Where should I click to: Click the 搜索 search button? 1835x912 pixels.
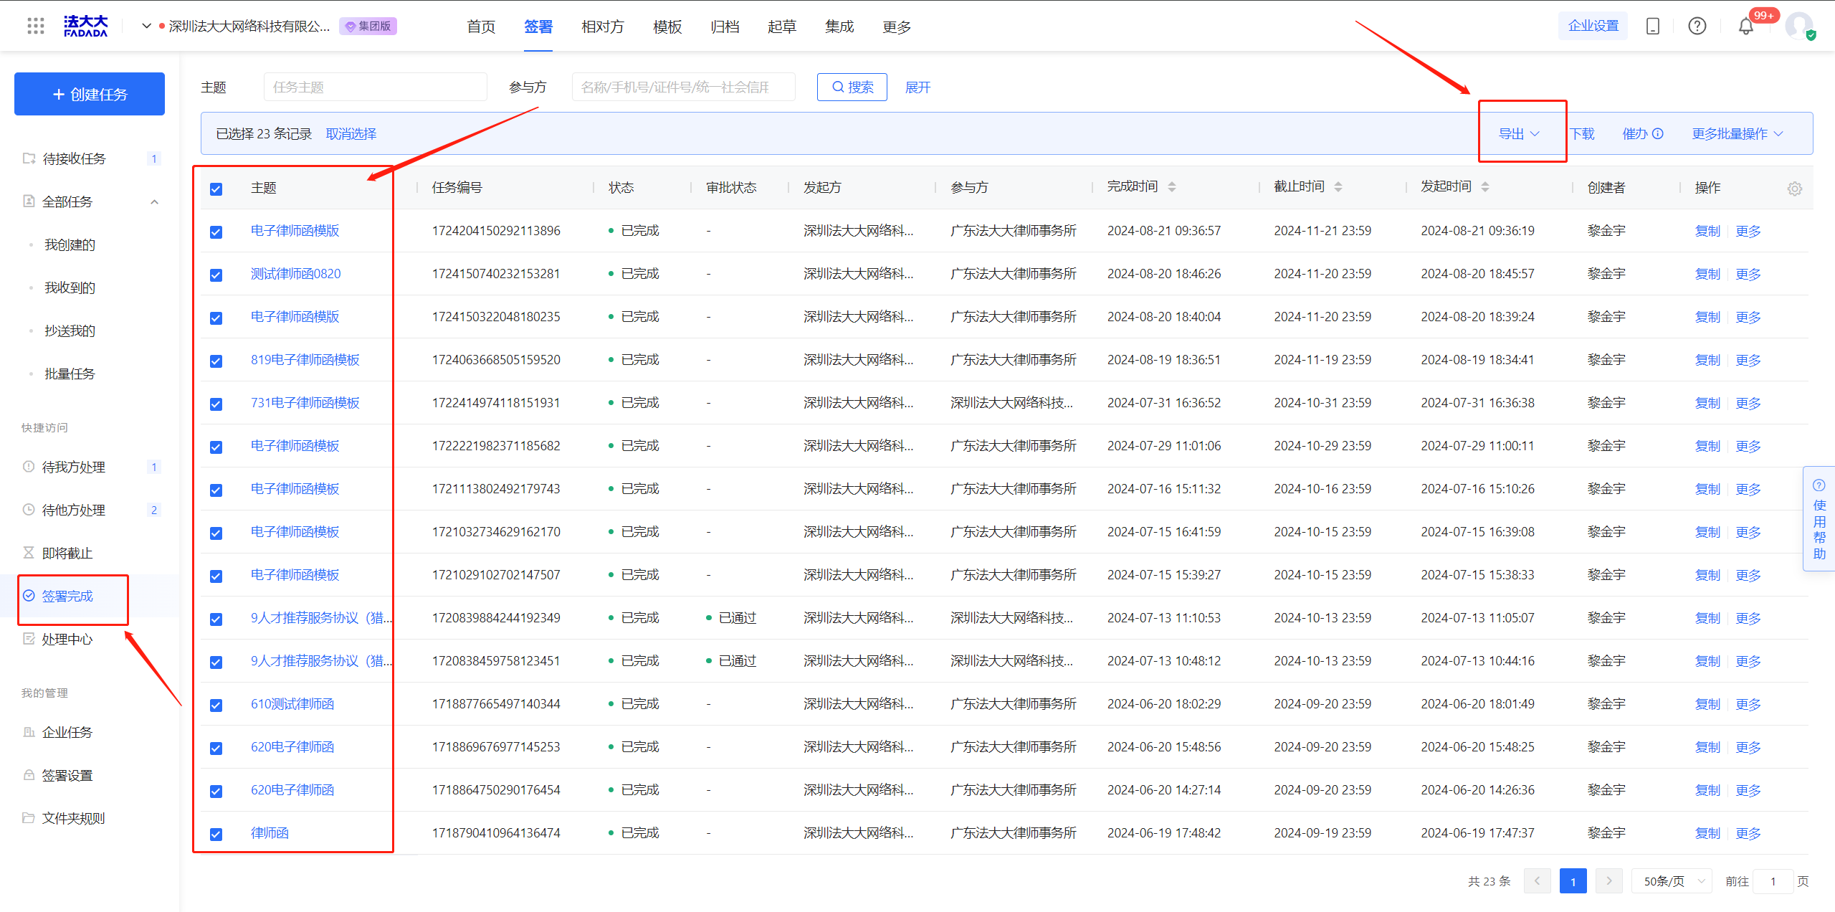pyautogui.click(x=852, y=87)
